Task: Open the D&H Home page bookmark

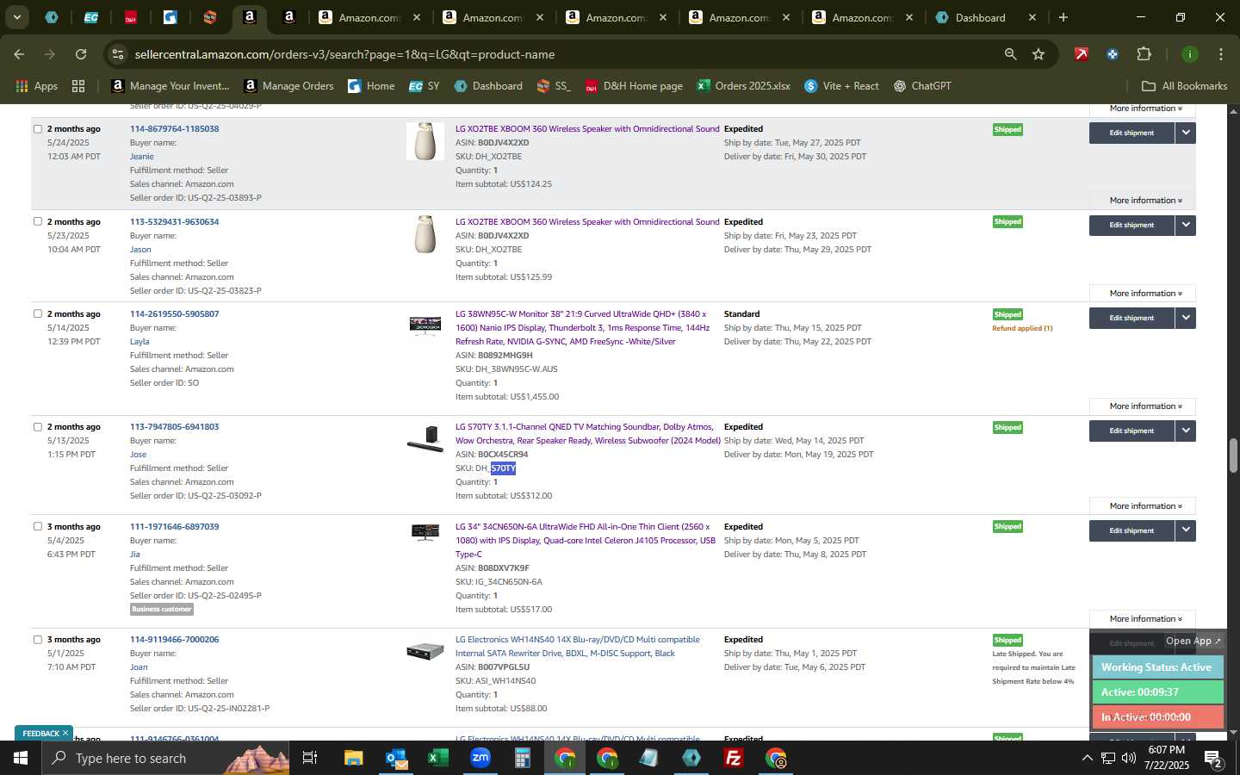Action: [634, 86]
